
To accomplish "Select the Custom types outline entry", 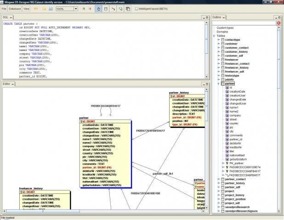I will click(225, 28).
